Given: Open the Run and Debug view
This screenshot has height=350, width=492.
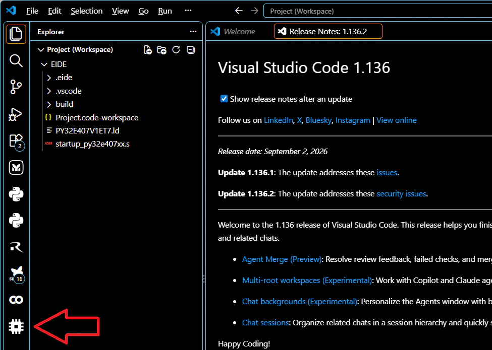Looking at the screenshot, I should (15, 114).
